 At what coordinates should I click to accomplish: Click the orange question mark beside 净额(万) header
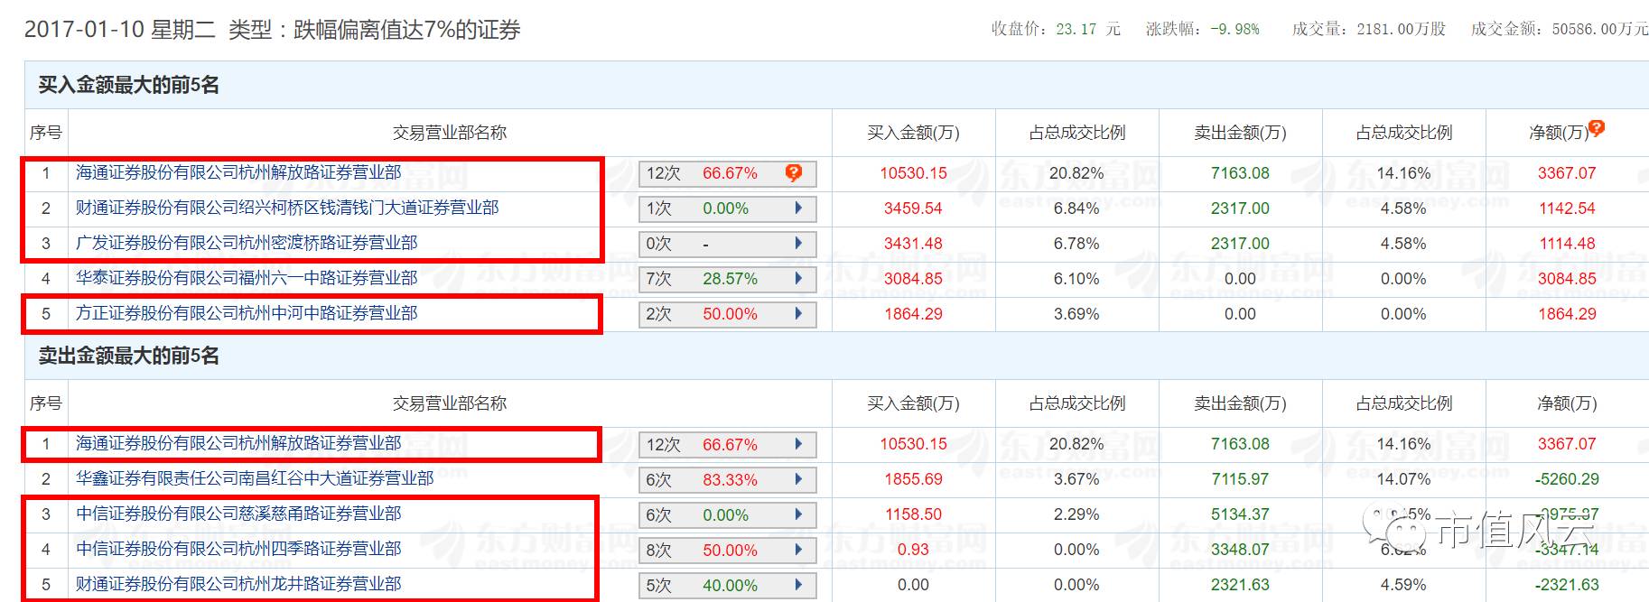(x=1597, y=128)
